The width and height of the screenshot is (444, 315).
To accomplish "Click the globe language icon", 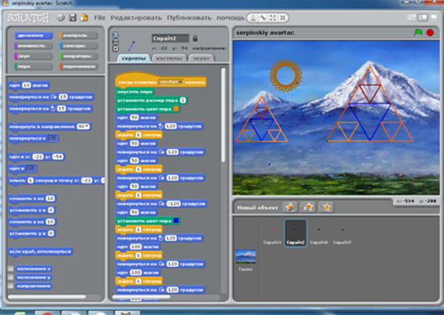I will tap(61, 18).
